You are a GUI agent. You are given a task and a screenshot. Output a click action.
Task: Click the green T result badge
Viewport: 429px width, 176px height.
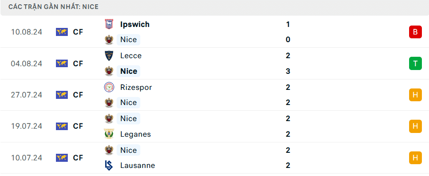[x=415, y=63]
